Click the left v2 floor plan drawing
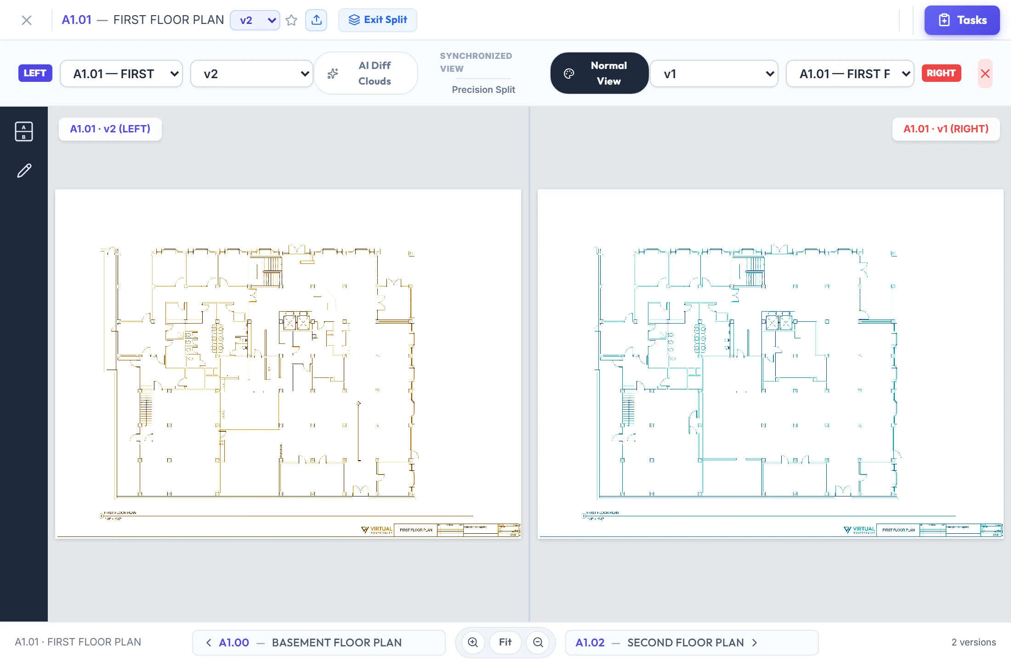 click(x=288, y=364)
